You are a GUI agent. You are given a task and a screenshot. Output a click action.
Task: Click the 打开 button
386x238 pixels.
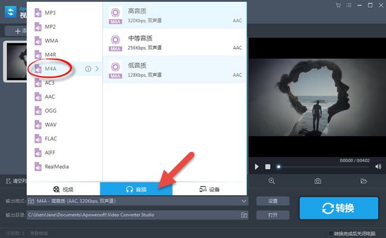[x=273, y=215]
